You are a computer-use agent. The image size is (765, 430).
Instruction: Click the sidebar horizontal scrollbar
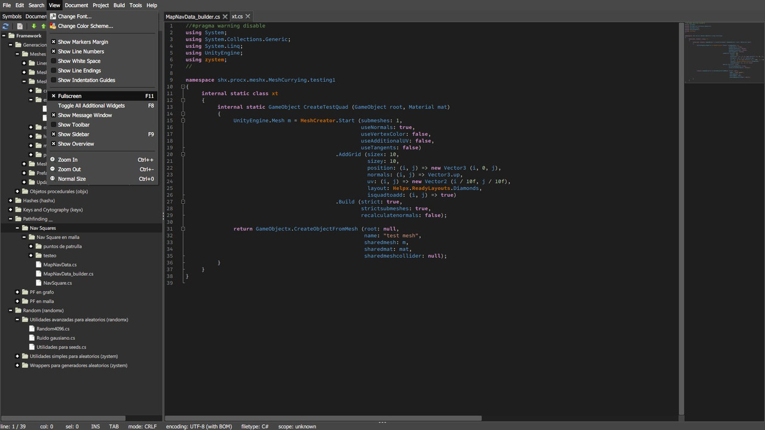pos(63,418)
